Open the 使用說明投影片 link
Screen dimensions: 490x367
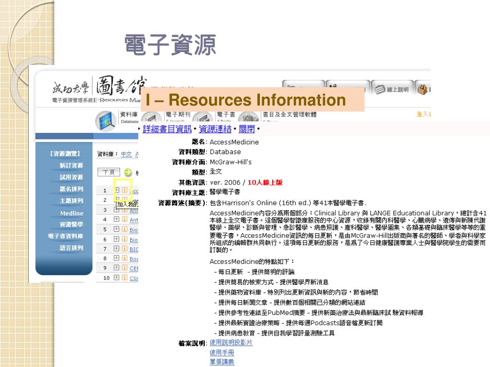coord(231,342)
